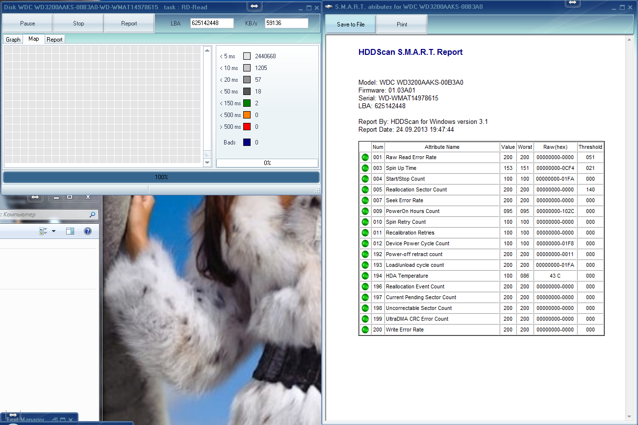Viewport: 638px width, 425px height.
Task: Switch to the Report tab in scan window
Action: (54, 40)
